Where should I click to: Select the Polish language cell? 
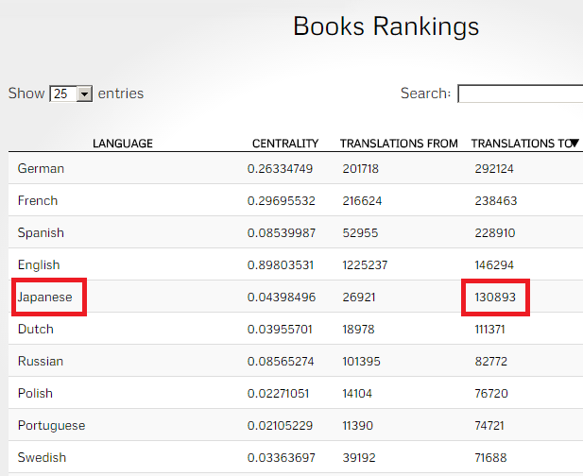click(35, 394)
